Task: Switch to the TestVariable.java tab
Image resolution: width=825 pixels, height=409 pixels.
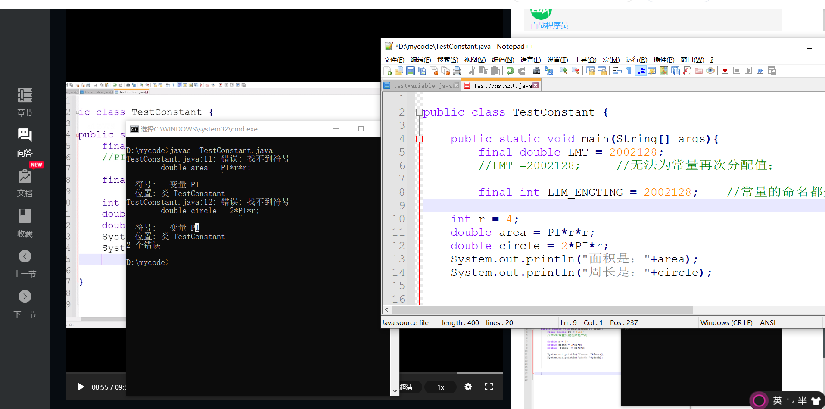Action: pyautogui.click(x=421, y=86)
